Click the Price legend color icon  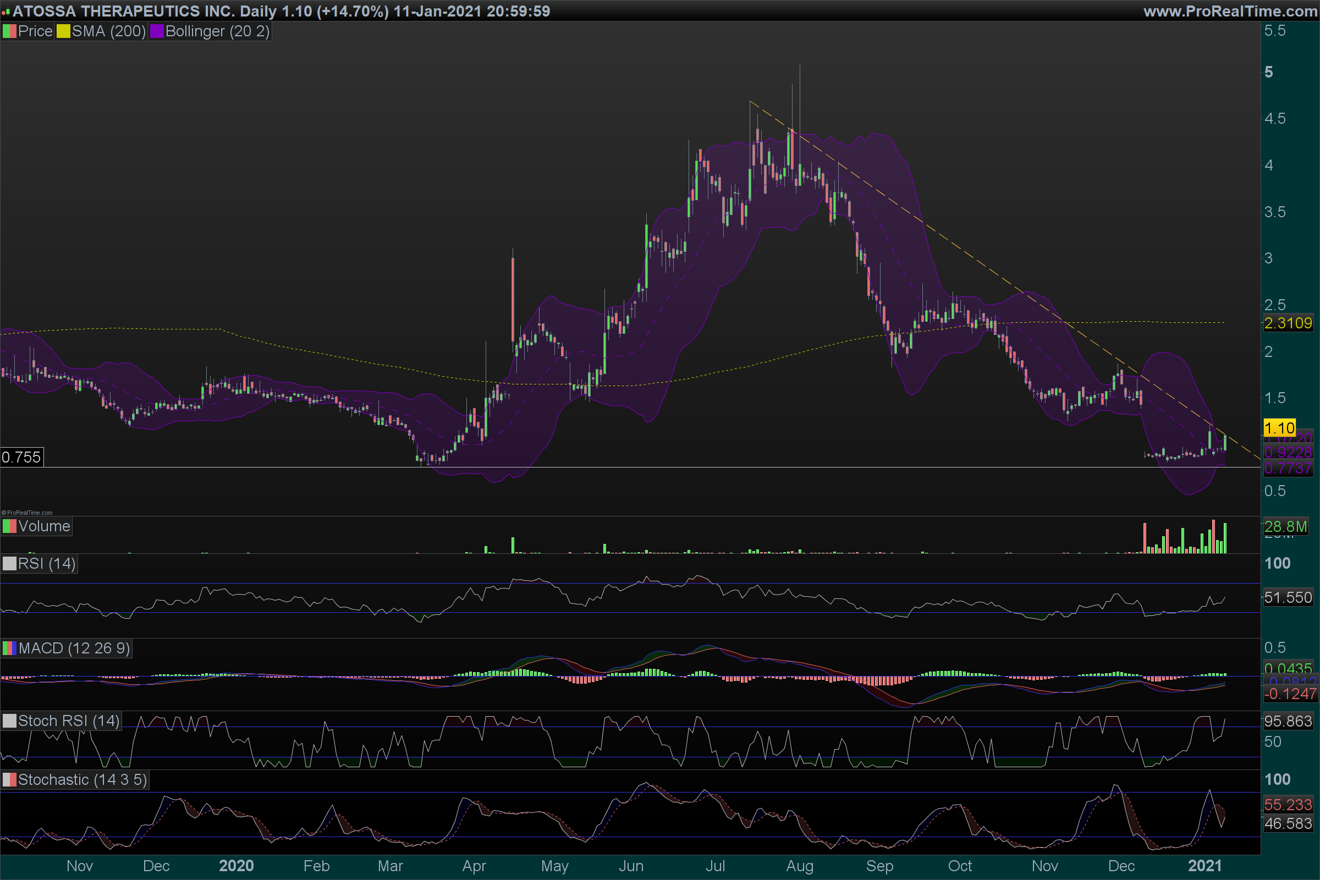click(9, 31)
